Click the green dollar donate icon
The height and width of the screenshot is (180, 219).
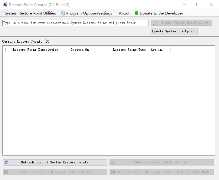tap(136, 13)
